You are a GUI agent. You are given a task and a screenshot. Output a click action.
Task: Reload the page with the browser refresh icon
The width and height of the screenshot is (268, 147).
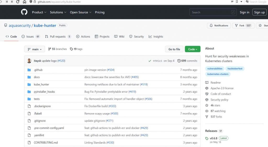[18, 2]
